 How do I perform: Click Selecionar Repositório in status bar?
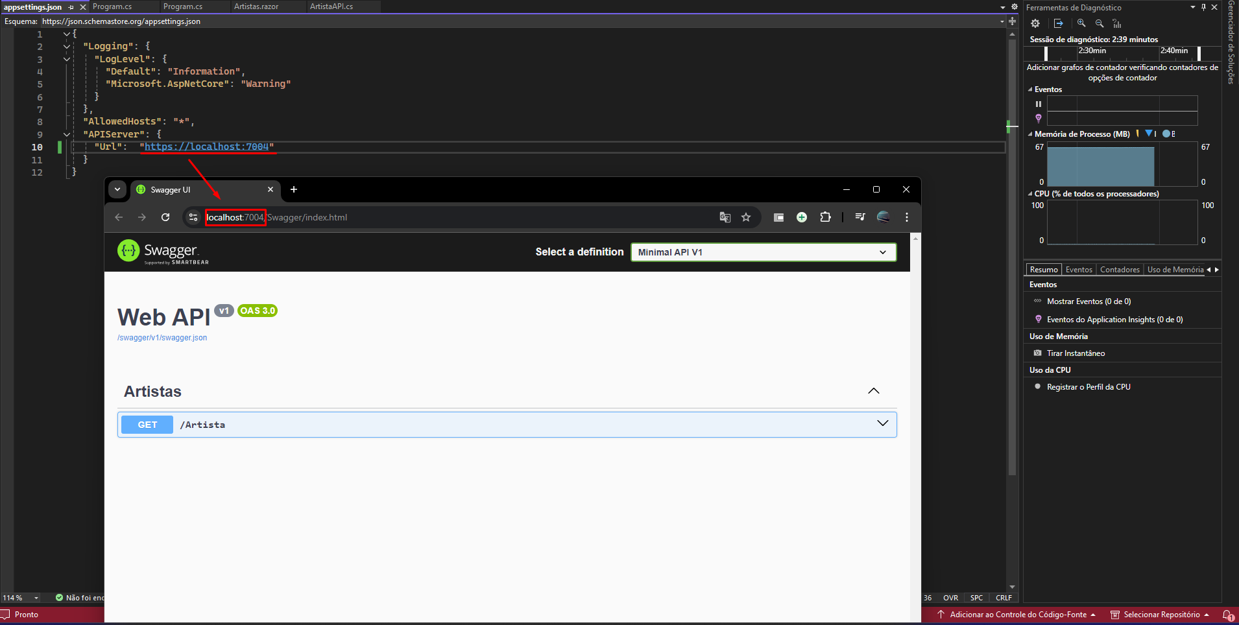1160,615
